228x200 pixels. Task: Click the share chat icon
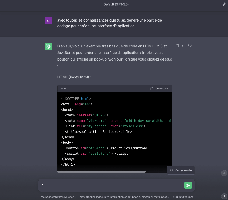click(x=224, y=4)
